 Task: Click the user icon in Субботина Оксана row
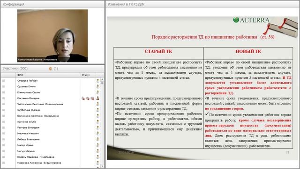[97, 110]
